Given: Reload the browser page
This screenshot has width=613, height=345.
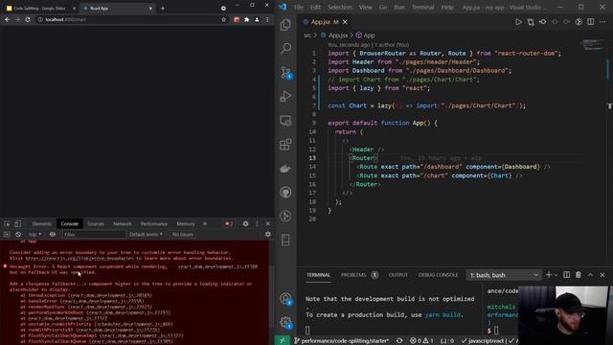Looking at the screenshot, I should tap(28, 19).
